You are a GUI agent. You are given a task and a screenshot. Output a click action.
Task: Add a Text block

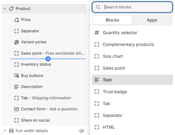(107, 80)
